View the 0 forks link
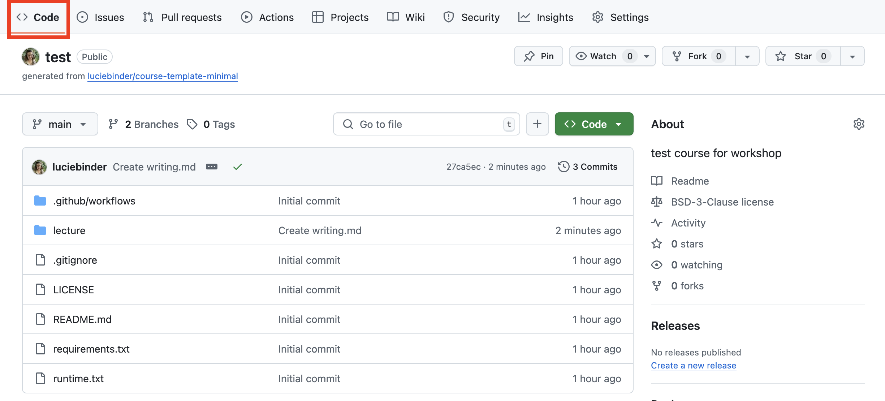This screenshot has height=401, width=885. click(677, 285)
